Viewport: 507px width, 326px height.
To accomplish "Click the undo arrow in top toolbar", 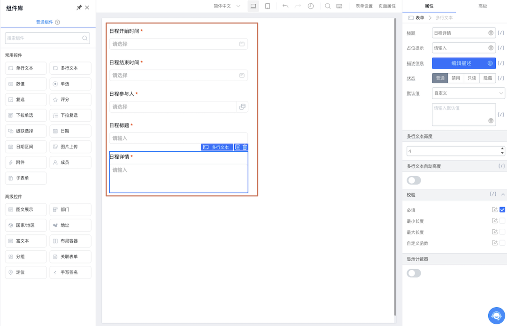I will coord(285,6).
